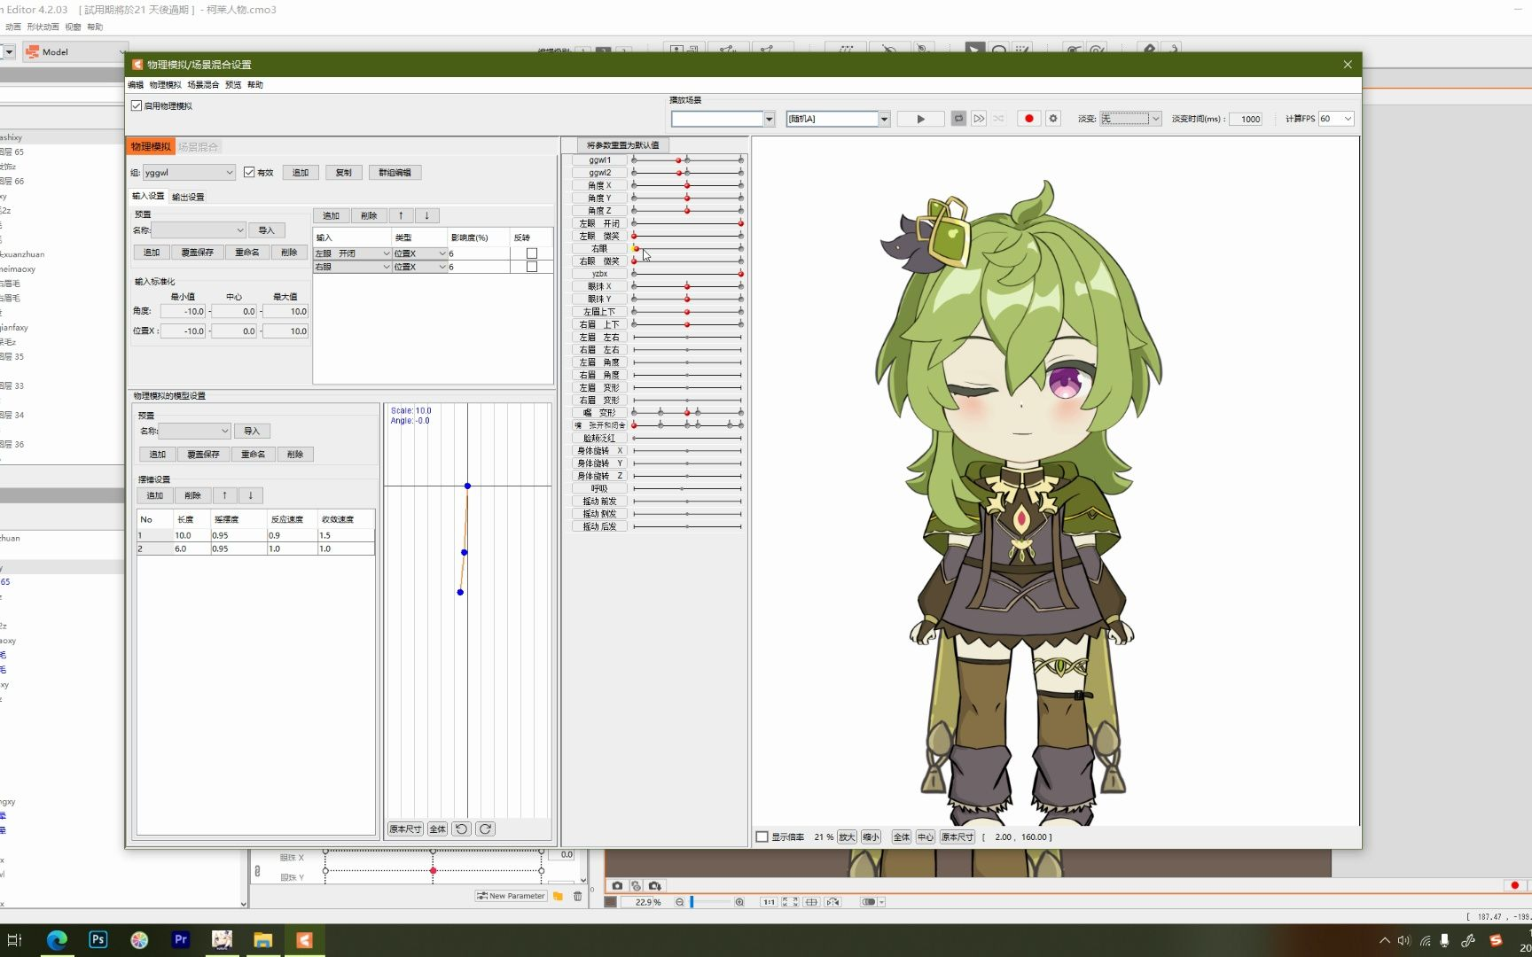Click the 群组编辑 button
Image resolution: width=1532 pixels, height=957 pixels.
395,173
